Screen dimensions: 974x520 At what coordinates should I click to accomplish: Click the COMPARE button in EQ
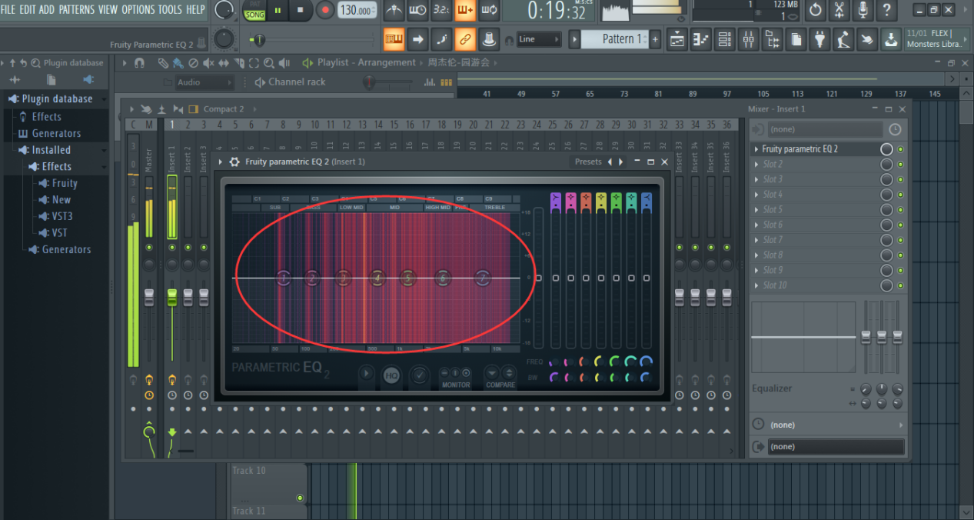(x=500, y=375)
